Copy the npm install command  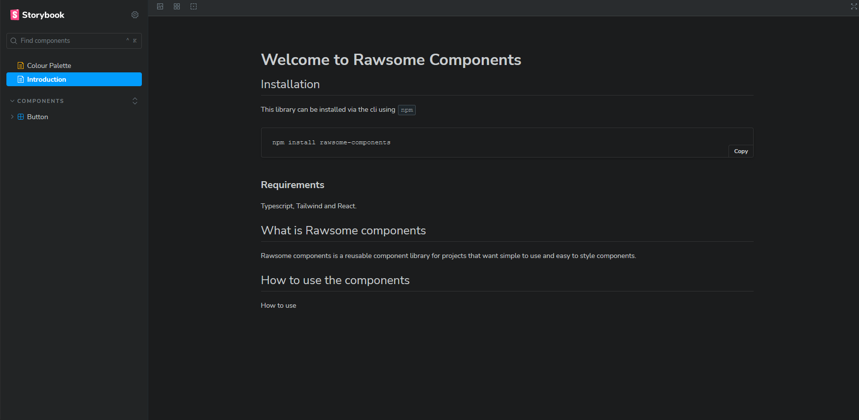click(x=741, y=151)
